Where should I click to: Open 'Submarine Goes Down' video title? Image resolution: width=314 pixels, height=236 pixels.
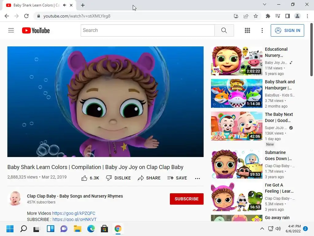278,155
